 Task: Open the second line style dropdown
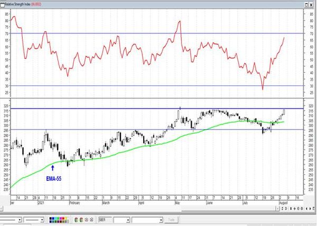pos(42,220)
